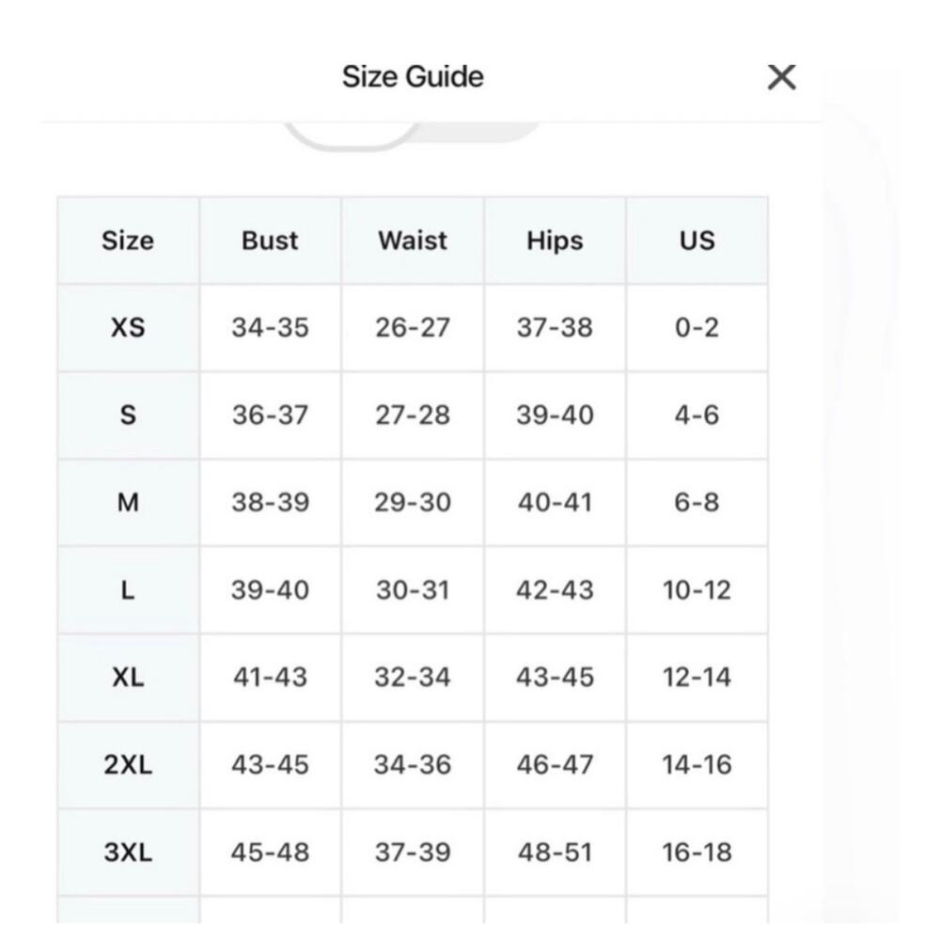Select the 42-43 hips cell

pyautogui.click(x=555, y=590)
